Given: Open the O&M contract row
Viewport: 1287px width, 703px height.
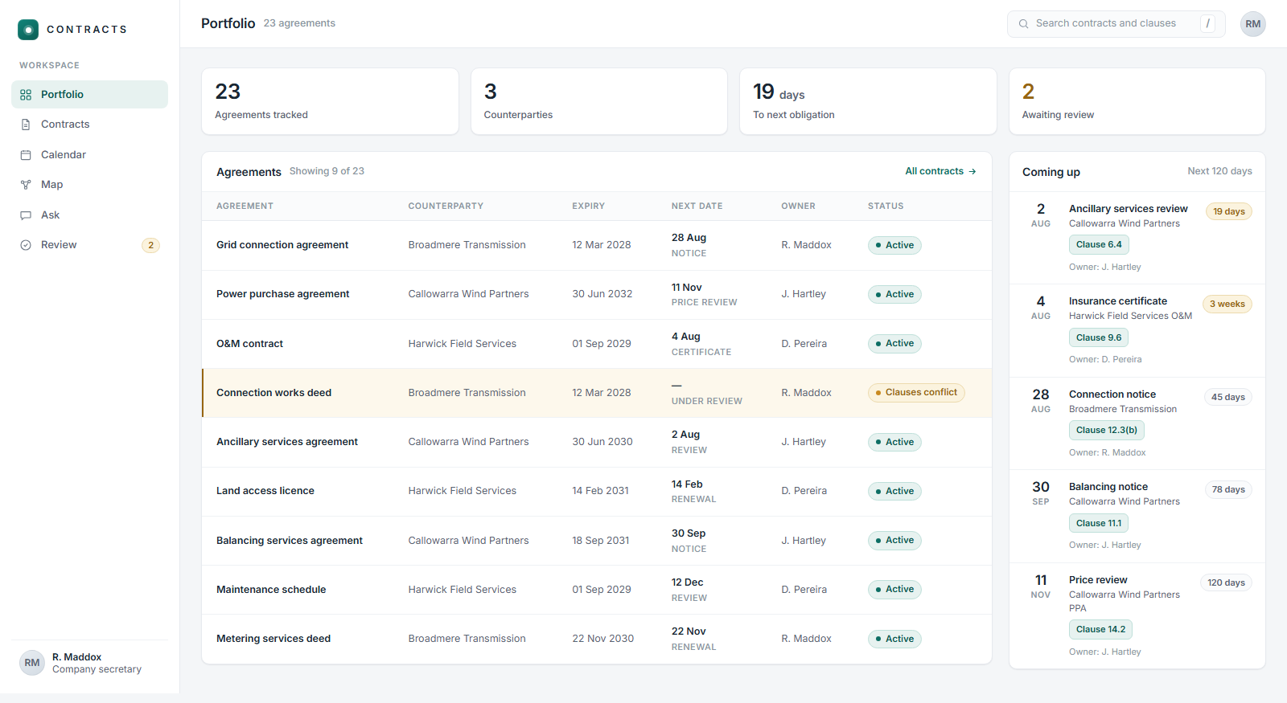Looking at the screenshot, I should (x=597, y=344).
